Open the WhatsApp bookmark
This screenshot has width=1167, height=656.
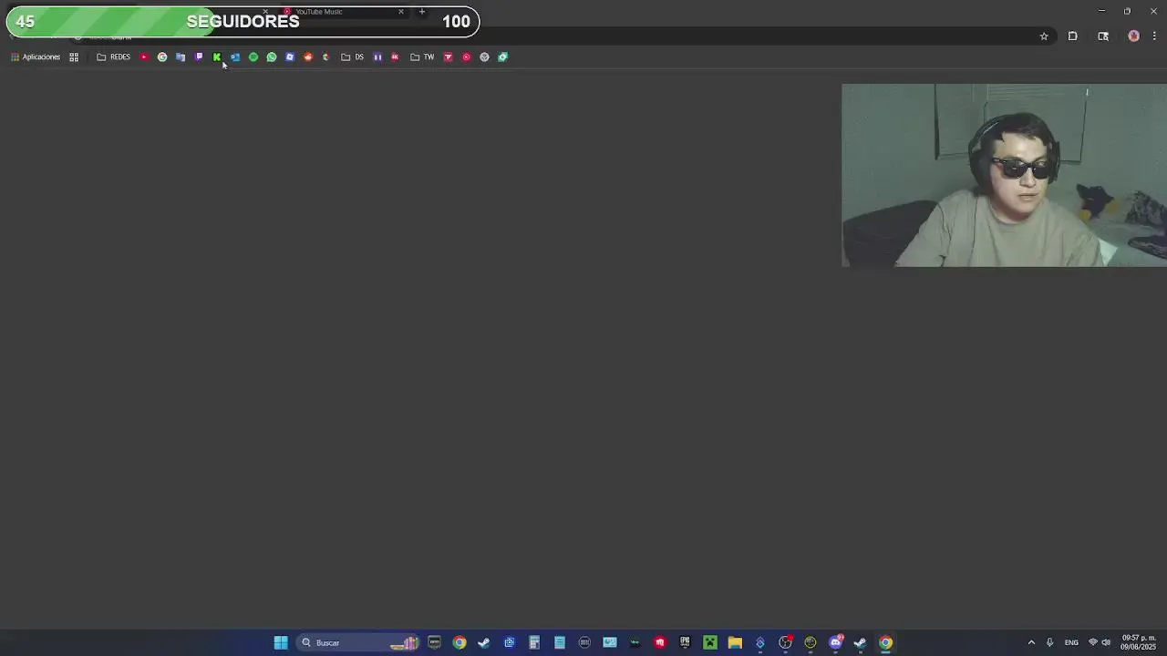coord(272,56)
